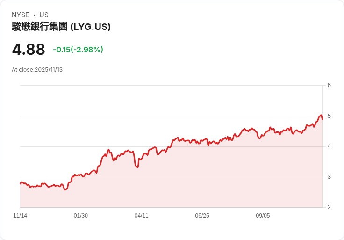Click the NYSE exchange label
This screenshot has width=344, height=240.
[x=20, y=15]
